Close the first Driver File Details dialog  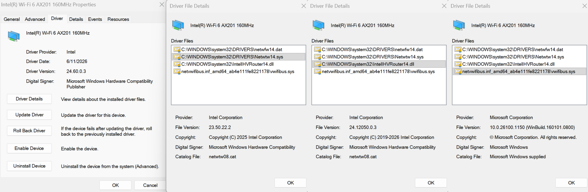coord(304,6)
